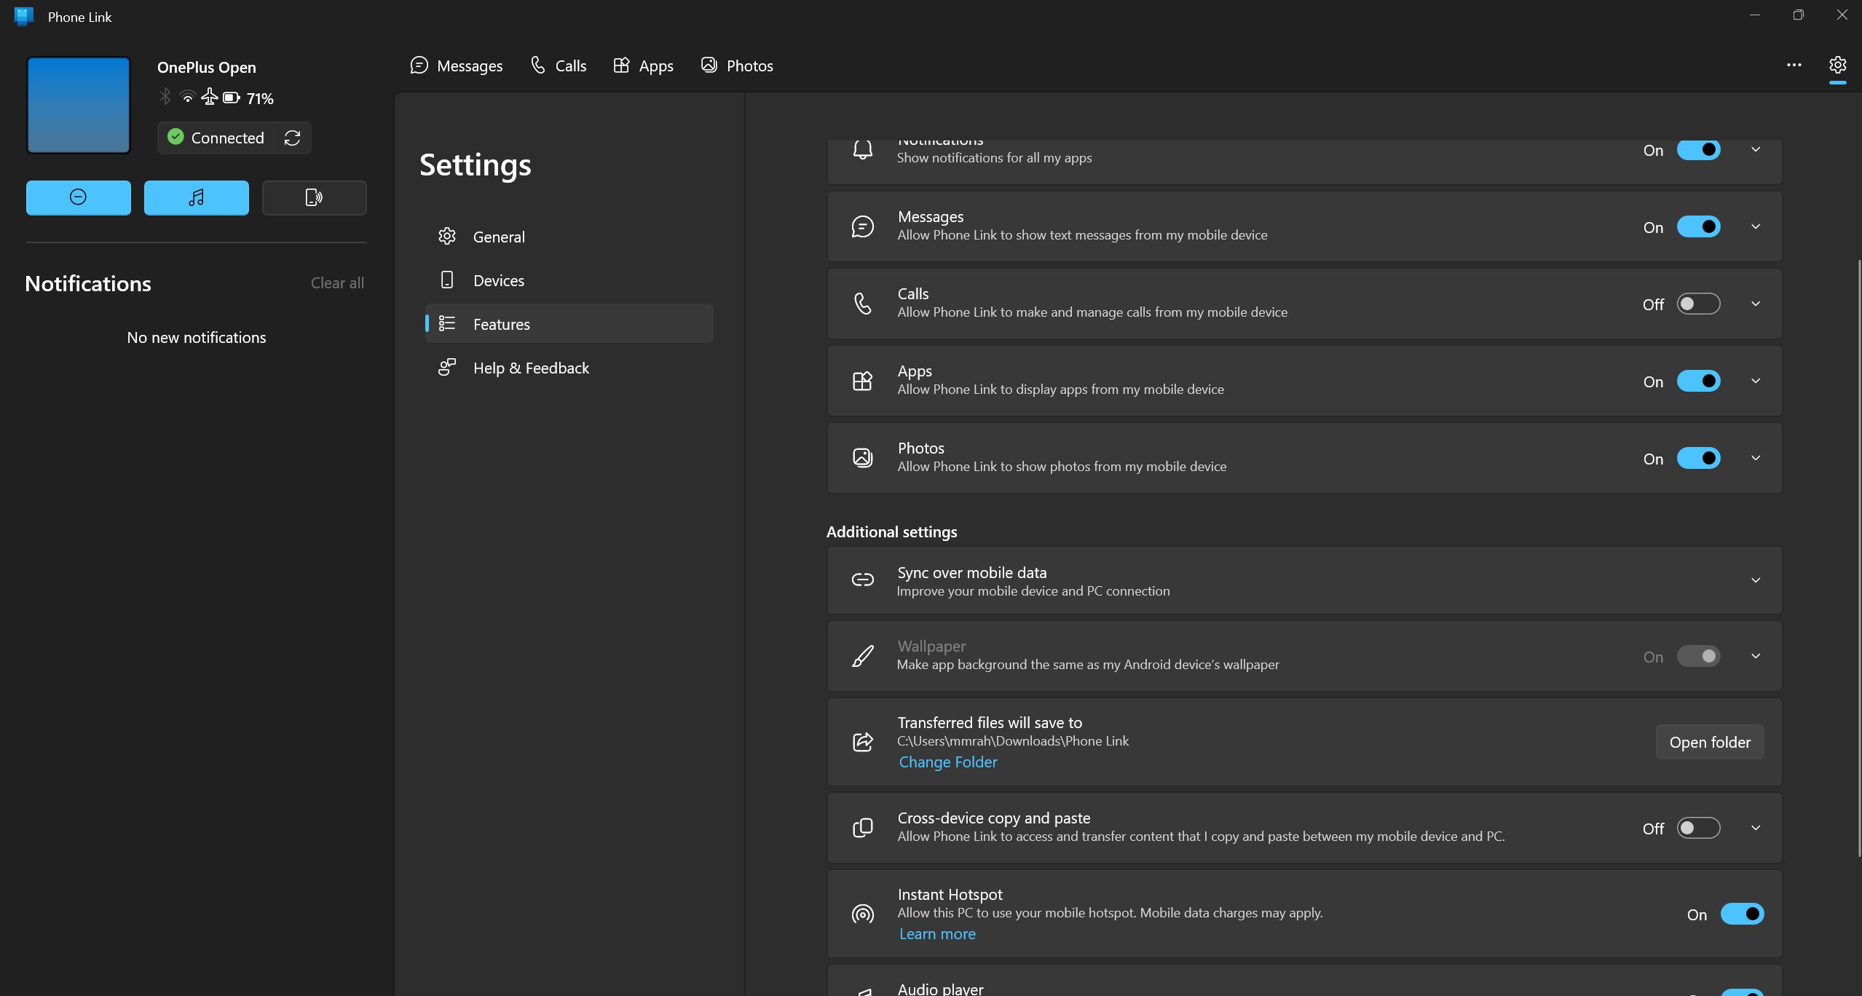The image size is (1862, 996).
Task: Expand the Sync over mobile data section
Action: (1755, 580)
